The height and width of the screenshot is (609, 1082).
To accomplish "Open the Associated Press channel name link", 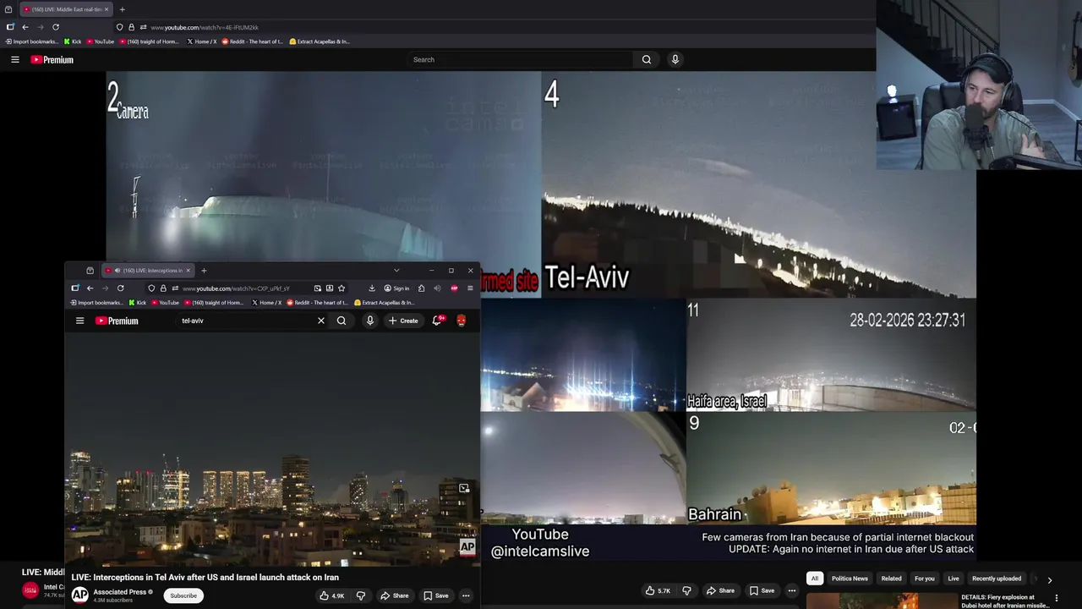I will tap(120, 592).
